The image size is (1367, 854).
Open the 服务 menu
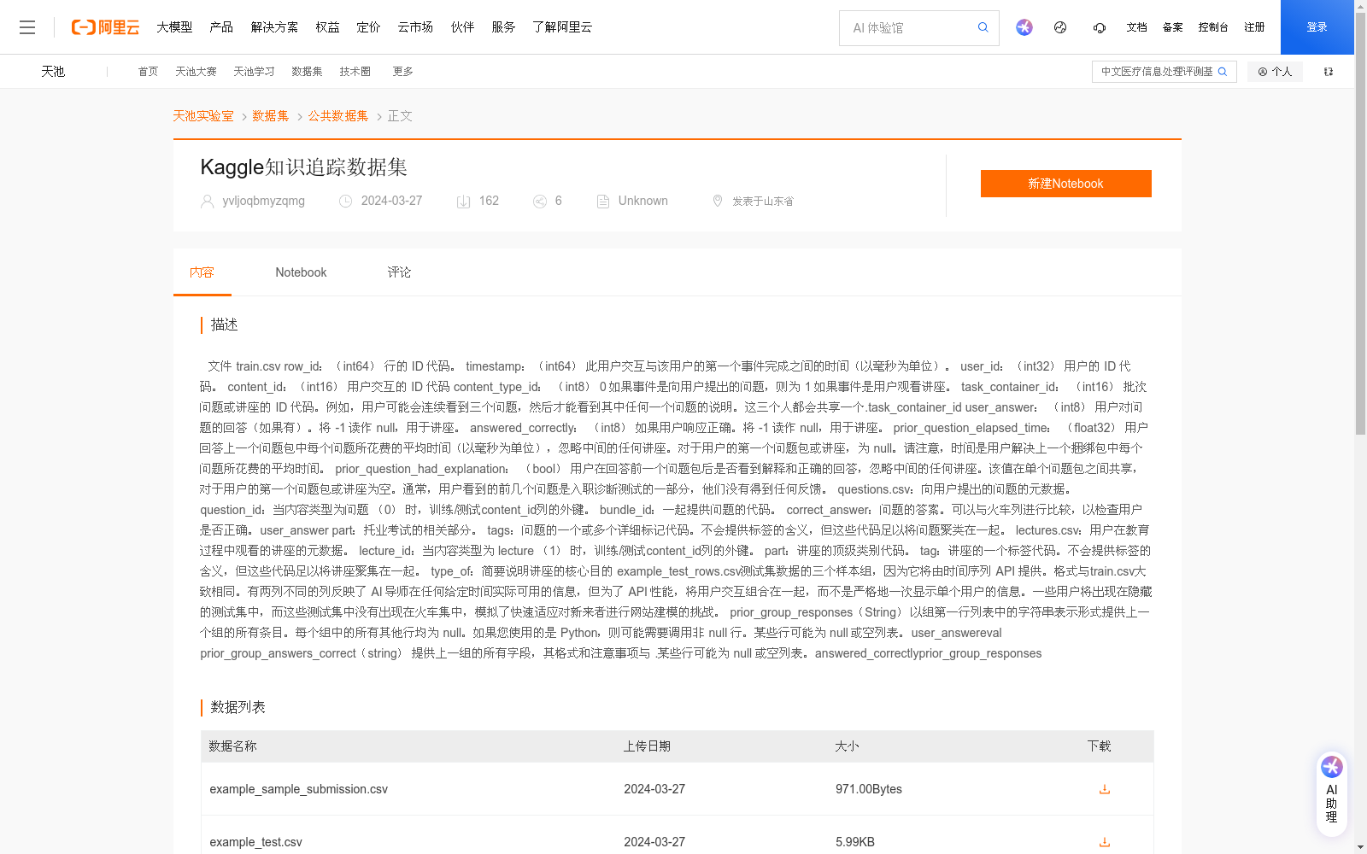(503, 27)
